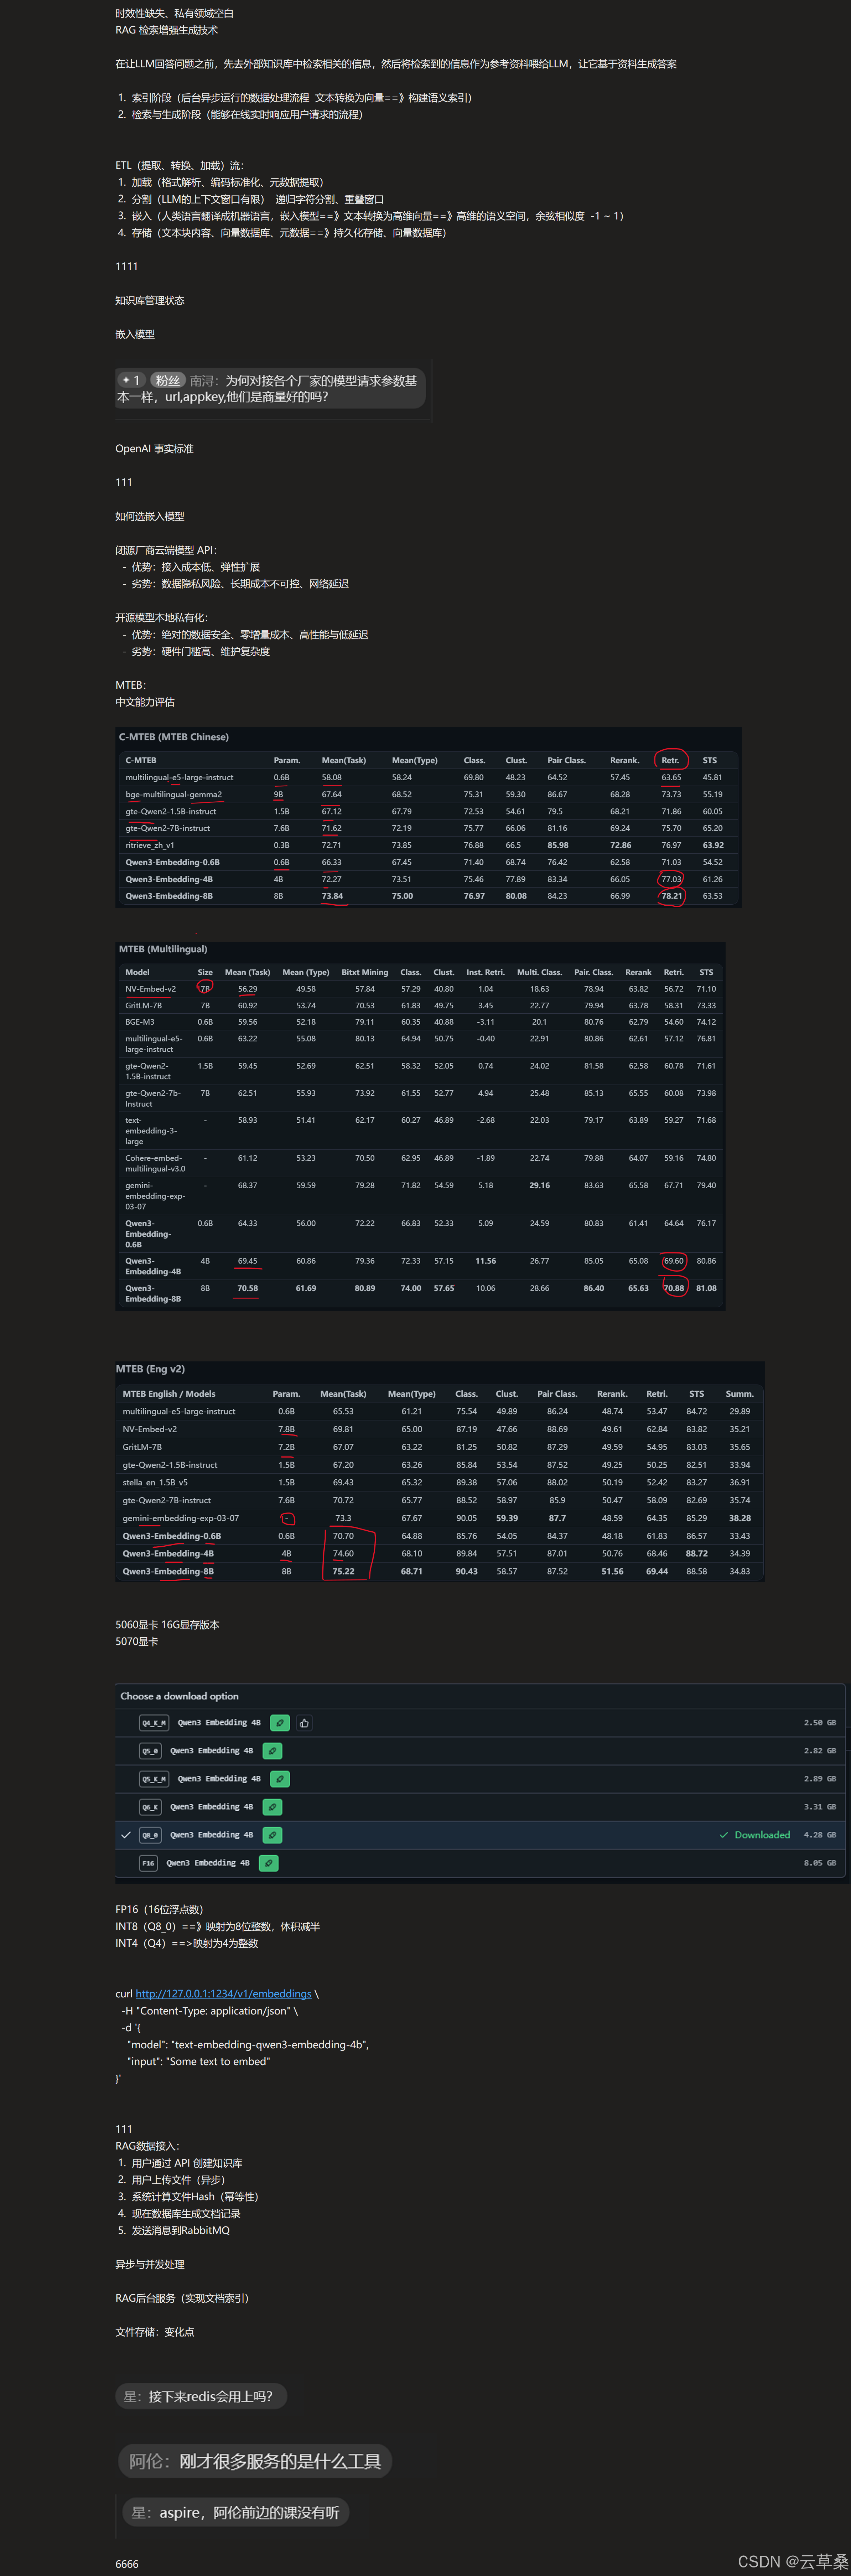851x2576 pixels.
Task: Click the green rocket icon on the Q8_0 row
Action: point(272,1835)
